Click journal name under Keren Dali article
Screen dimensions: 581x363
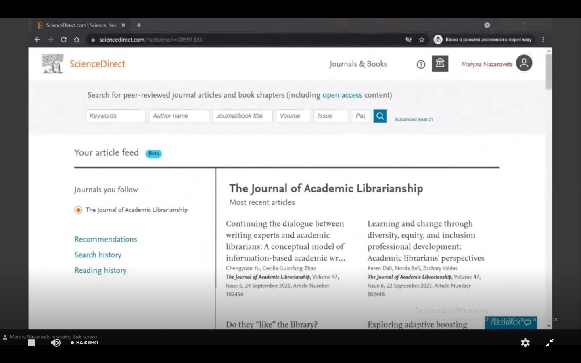click(x=410, y=277)
